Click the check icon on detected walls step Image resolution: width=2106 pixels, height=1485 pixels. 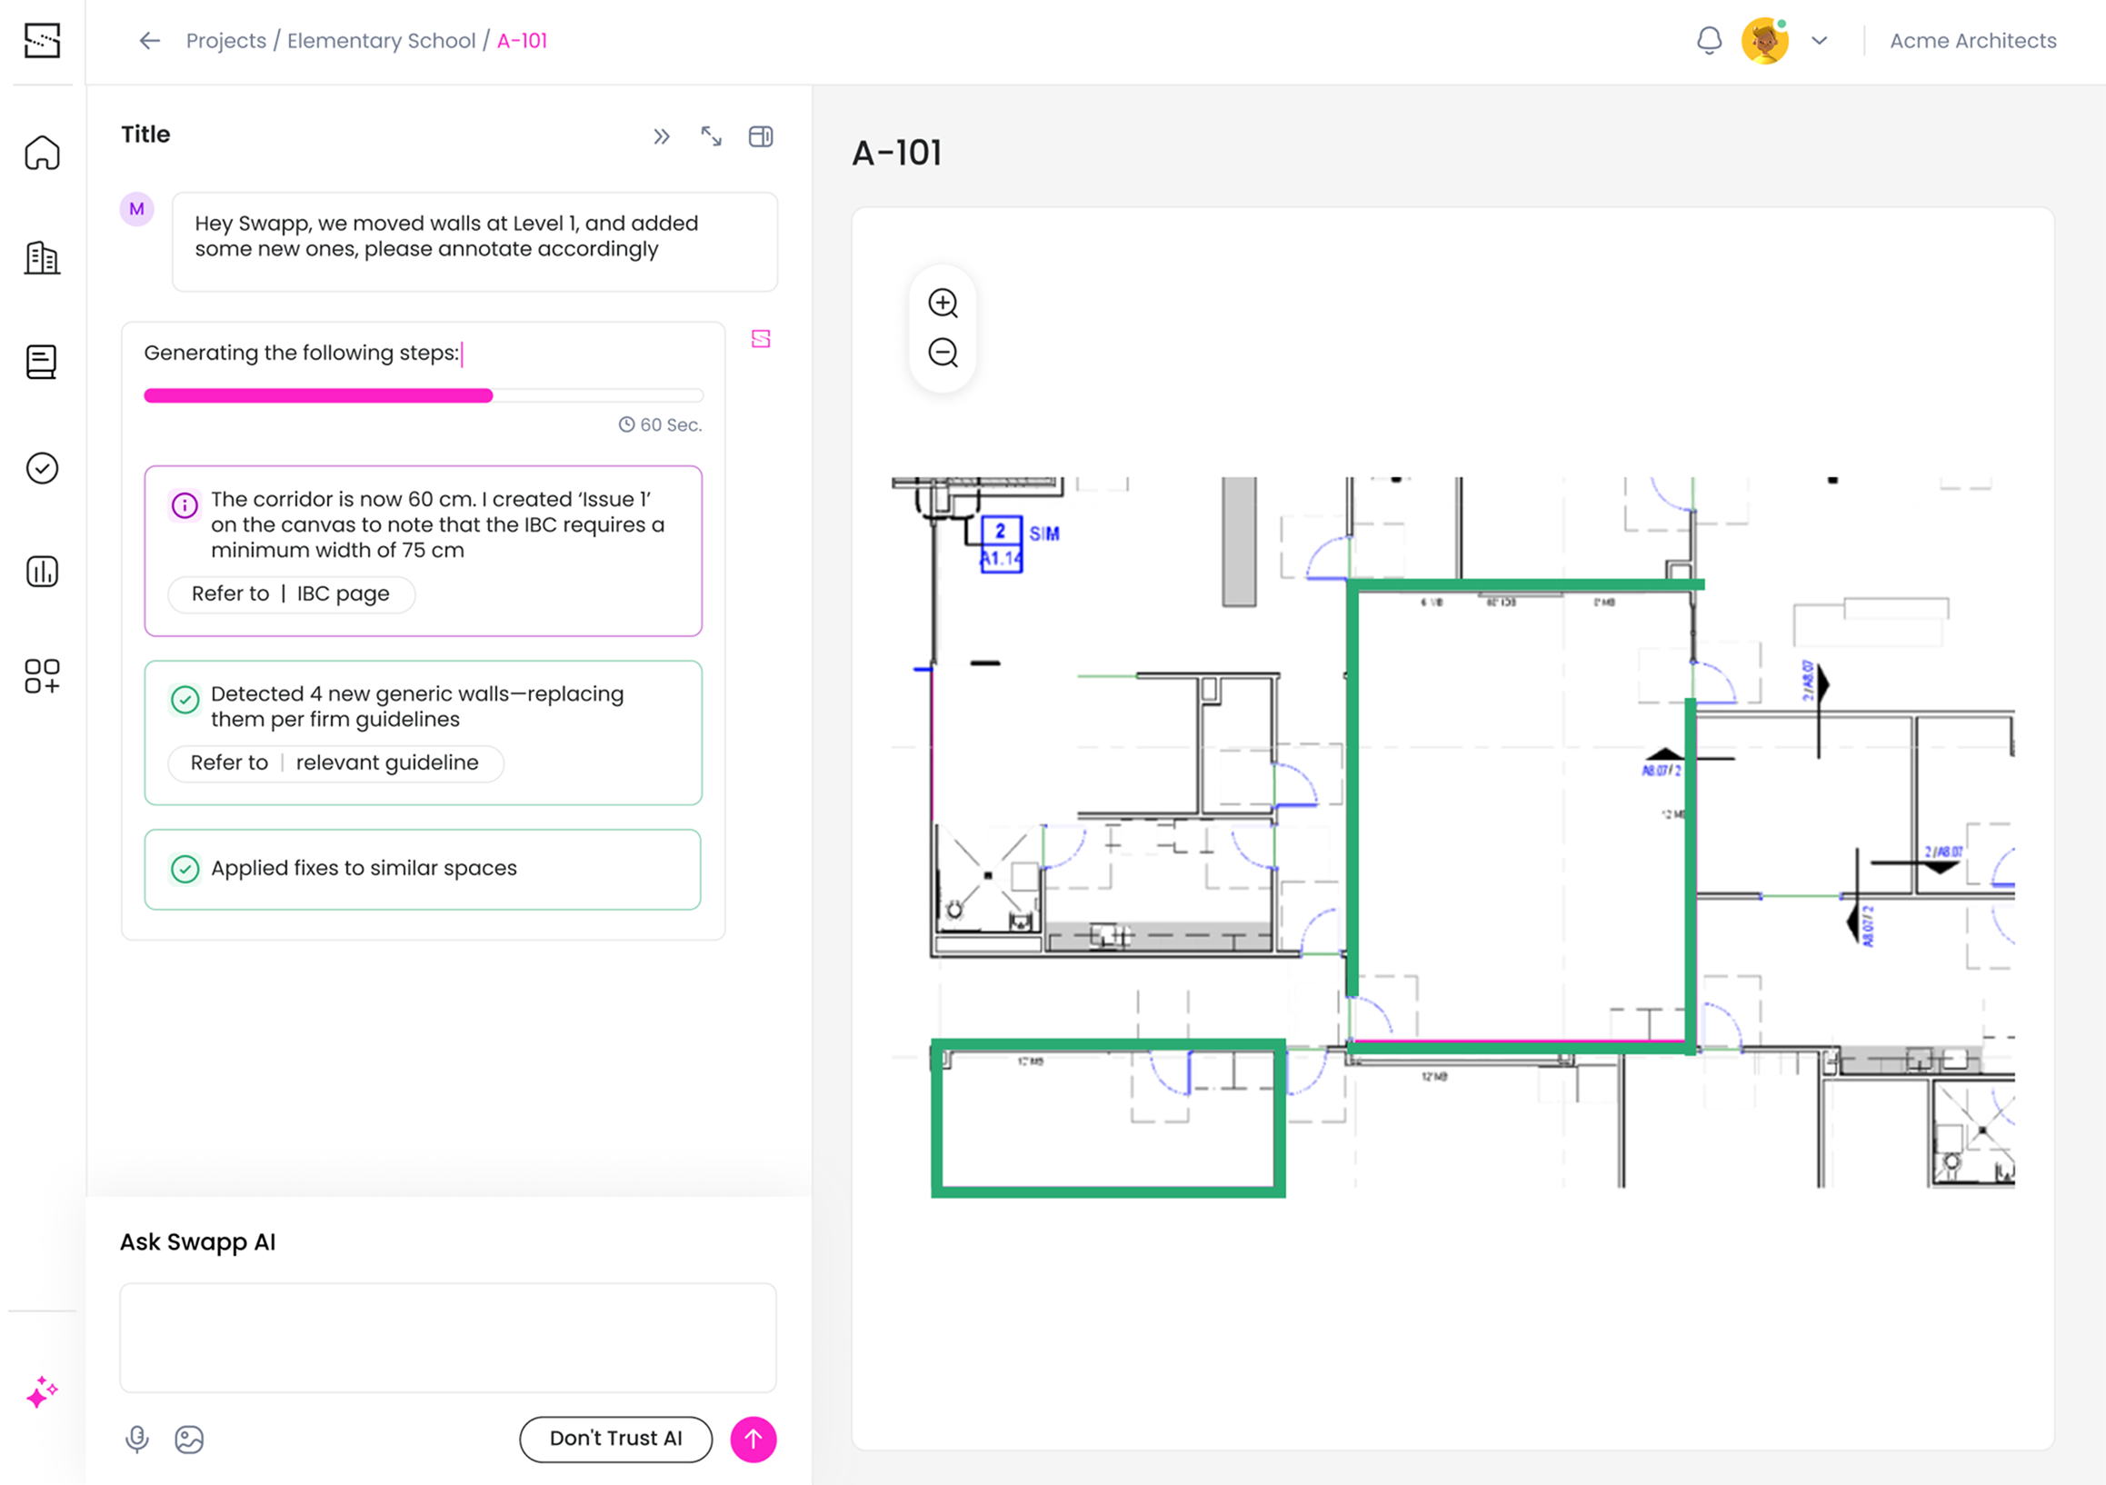185,700
